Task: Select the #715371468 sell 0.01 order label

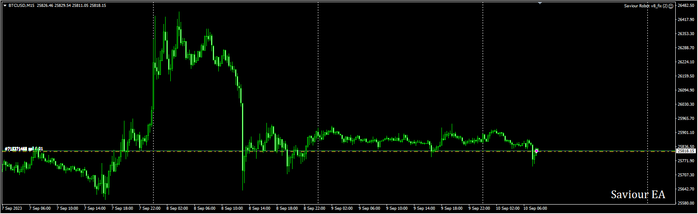Action: [24, 149]
